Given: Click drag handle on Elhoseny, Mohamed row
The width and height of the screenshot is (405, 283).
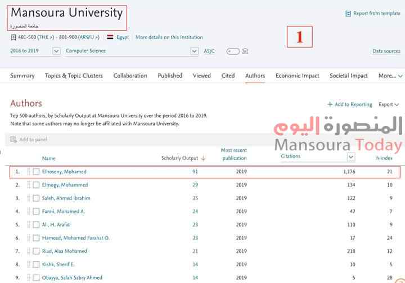Looking at the screenshot, I should pos(28,172).
